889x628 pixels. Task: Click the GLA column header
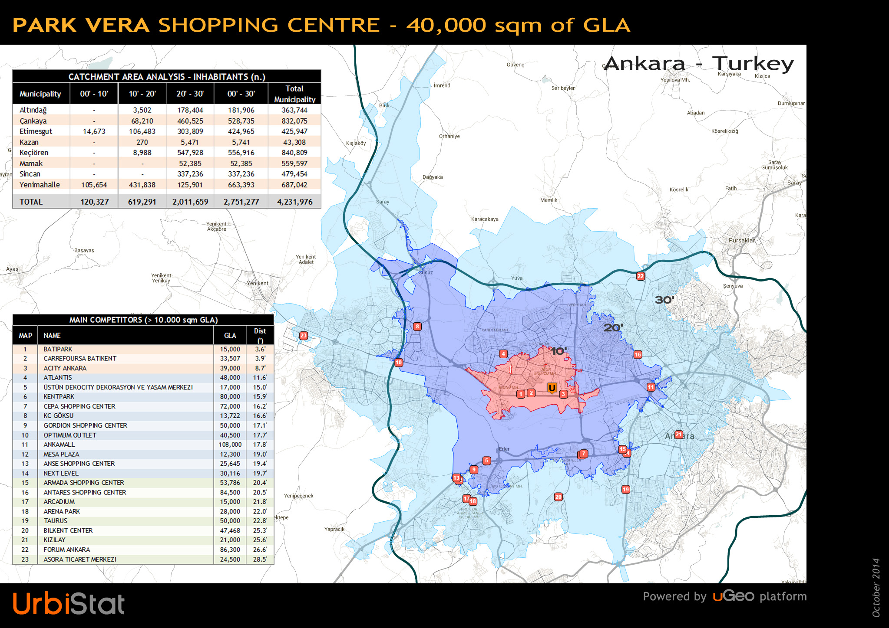pos(230,336)
